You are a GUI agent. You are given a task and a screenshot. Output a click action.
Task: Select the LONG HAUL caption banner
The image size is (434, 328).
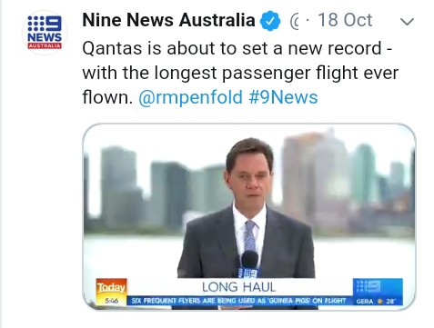pyautogui.click(x=239, y=287)
